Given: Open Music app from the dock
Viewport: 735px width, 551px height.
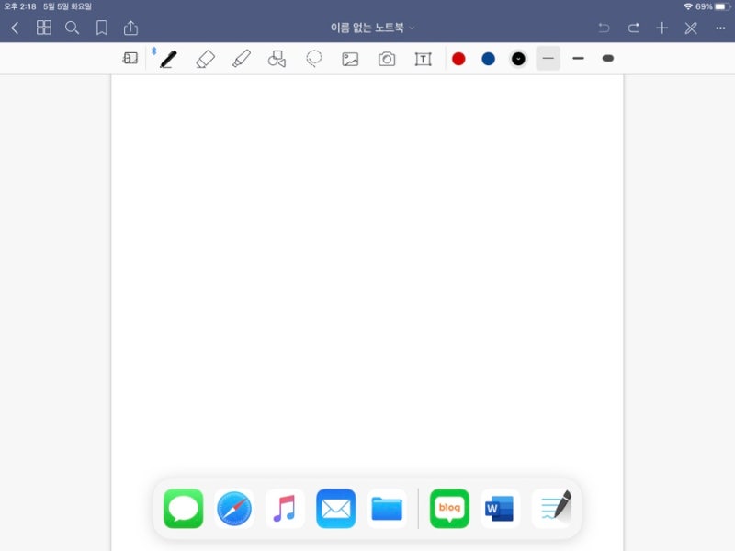Looking at the screenshot, I should [x=285, y=509].
